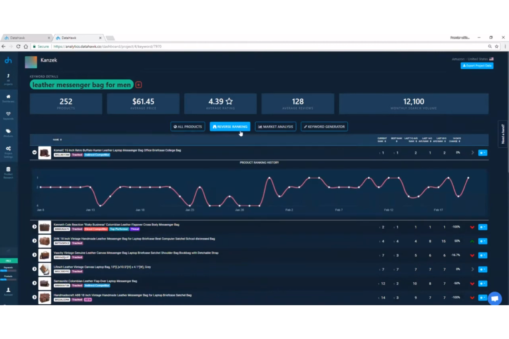
Task: Sort by Best Rank column
Action: coord(397,140)
